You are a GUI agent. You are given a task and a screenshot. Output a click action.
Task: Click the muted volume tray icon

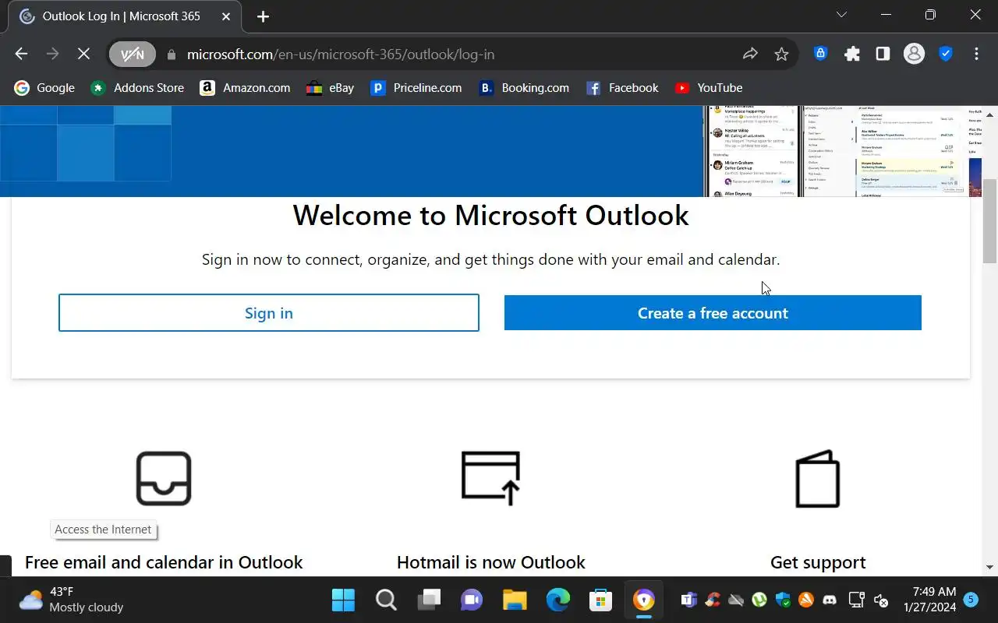pos(881,600)
